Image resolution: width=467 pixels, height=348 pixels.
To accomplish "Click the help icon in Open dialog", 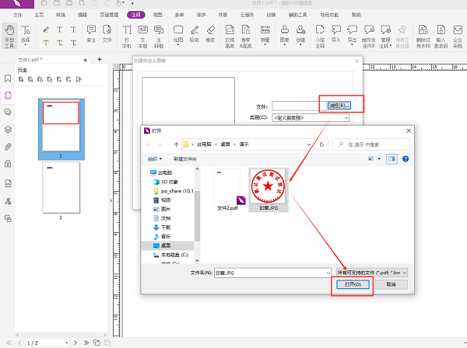I will (x=407, y=159).
